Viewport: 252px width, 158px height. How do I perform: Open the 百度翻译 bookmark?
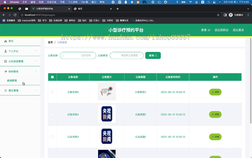tap(9, 20)
